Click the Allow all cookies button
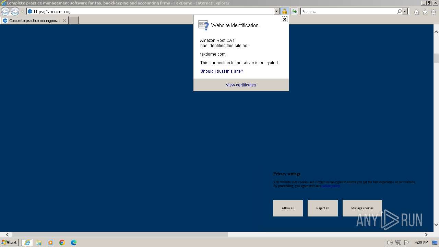 click(288, 208)
